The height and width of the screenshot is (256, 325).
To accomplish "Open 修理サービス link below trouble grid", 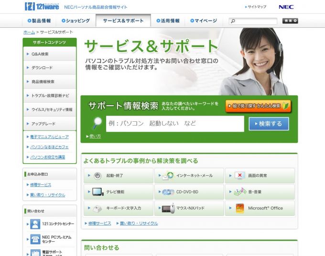I will pyautogui.click(x=100, y=223).
